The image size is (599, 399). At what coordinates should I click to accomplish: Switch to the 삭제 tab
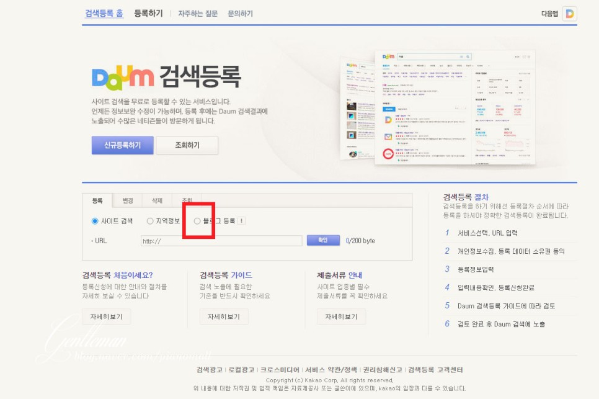(157, 200)
